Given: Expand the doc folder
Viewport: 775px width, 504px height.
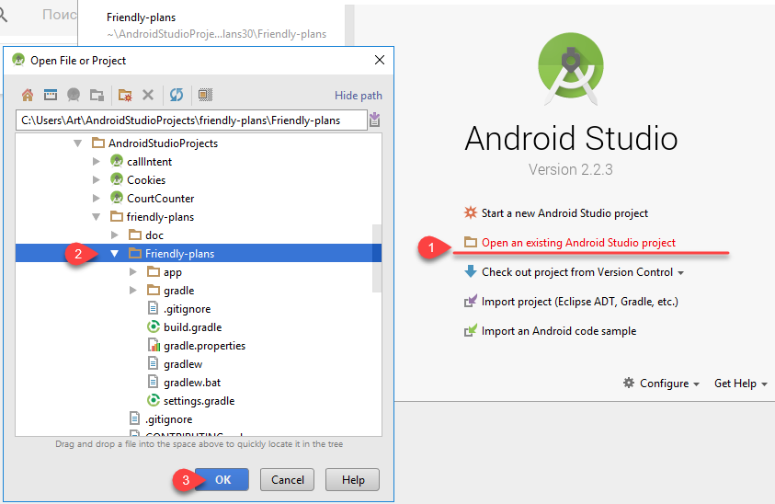Looking at the screenshot, I should [115, 235].
